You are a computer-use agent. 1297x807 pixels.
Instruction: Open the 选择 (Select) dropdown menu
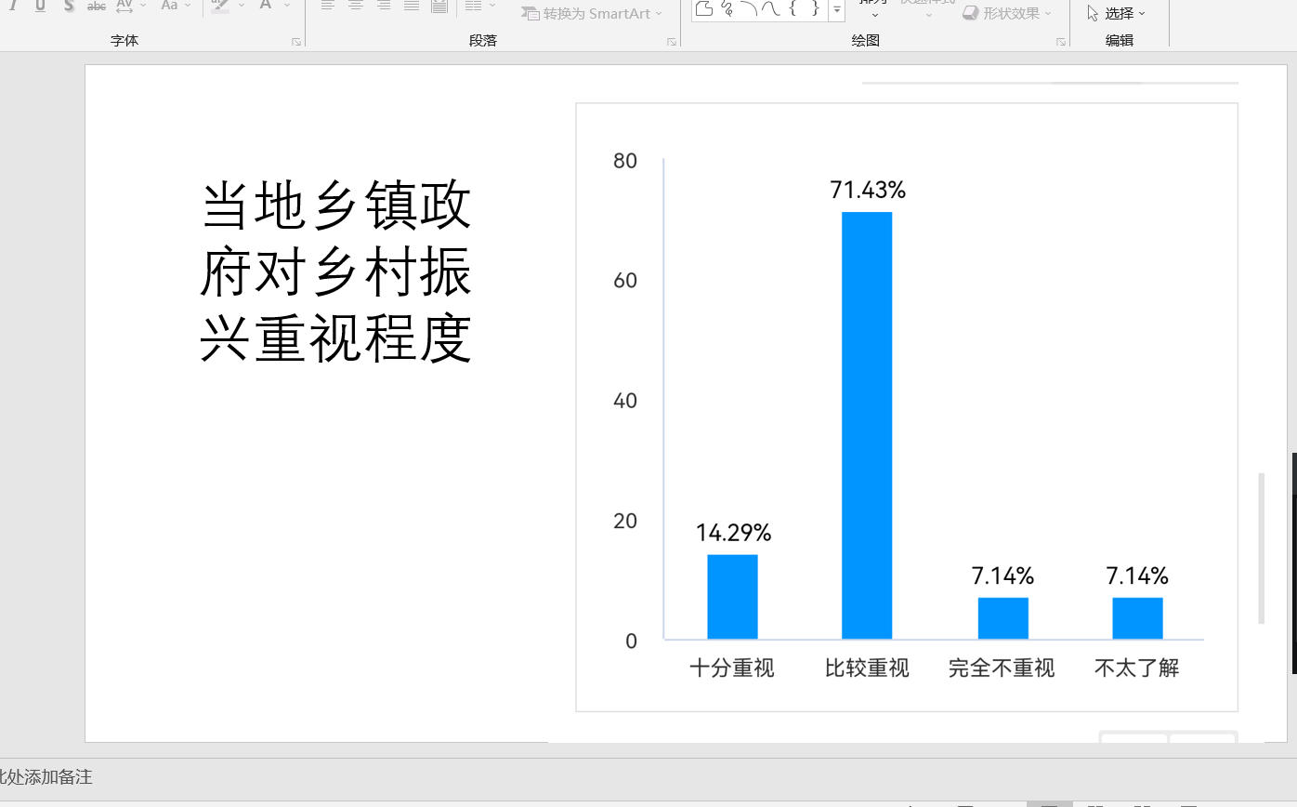pyautogui.click(x=1118, y=14)
